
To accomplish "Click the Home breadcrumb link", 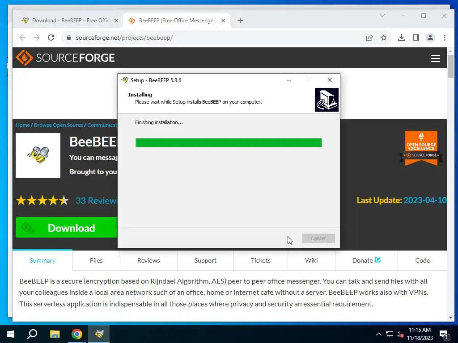I will 23,125.
